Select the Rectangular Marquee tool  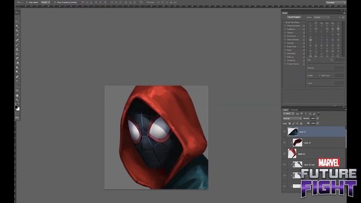pyautogui.click(x=17, y=17)
